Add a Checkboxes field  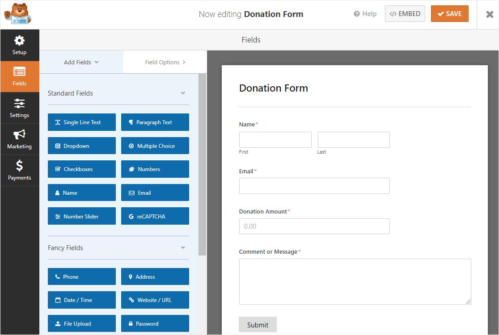(82, 169)
